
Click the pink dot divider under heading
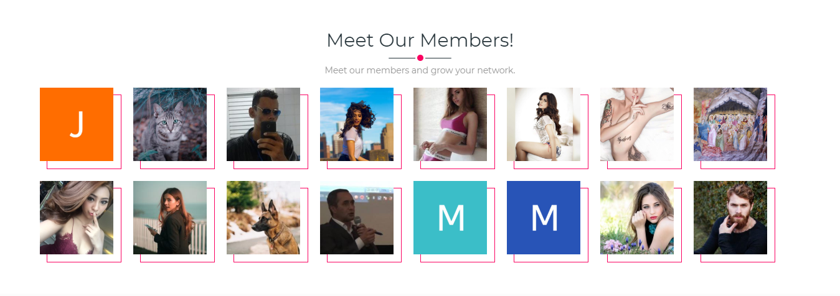(420, 58)
